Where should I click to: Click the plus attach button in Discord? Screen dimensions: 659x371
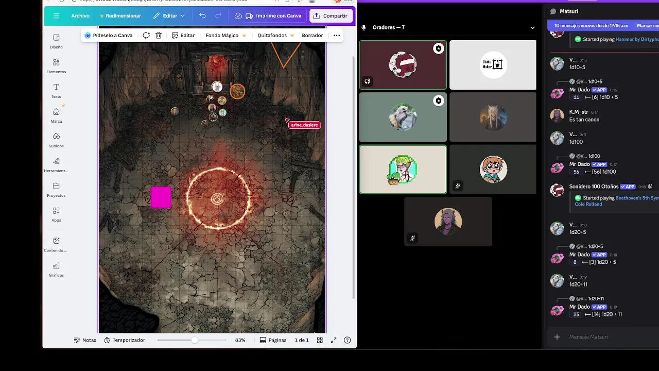(x=557, y=337)
